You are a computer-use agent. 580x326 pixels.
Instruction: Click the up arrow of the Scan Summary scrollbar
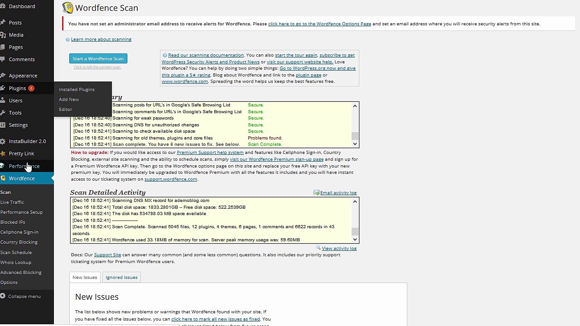click(x=355, y=106)
